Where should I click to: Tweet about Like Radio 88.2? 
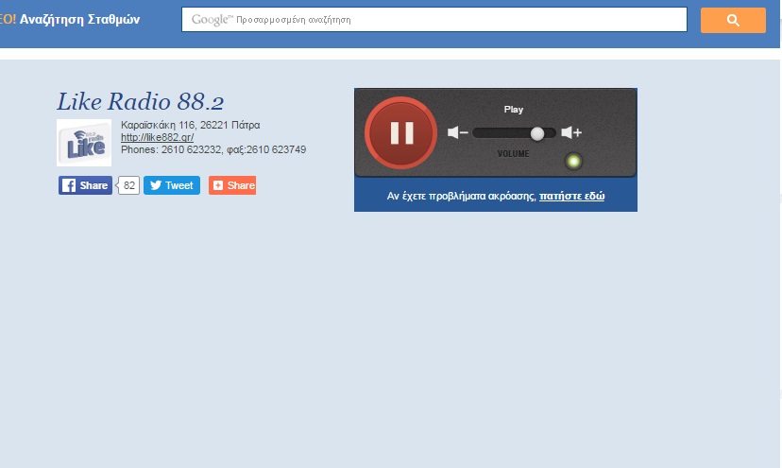(172, 185)
